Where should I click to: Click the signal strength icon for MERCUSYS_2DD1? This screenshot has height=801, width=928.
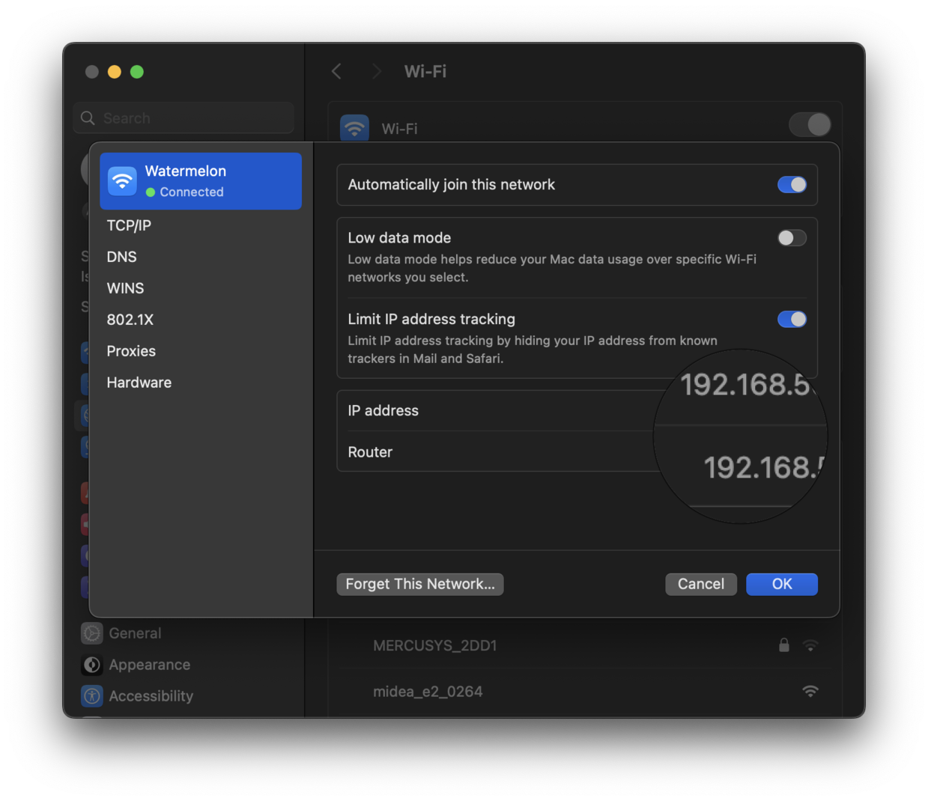tap(810, 645)
